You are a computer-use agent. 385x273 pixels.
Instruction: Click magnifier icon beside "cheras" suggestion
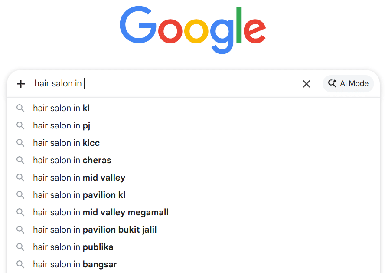tap(20, 160)
